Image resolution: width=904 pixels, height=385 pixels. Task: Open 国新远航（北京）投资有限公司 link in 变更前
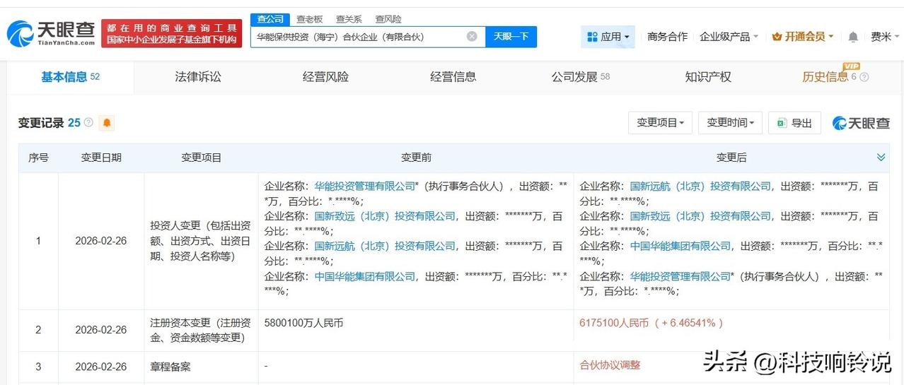[x=385, y=246]
